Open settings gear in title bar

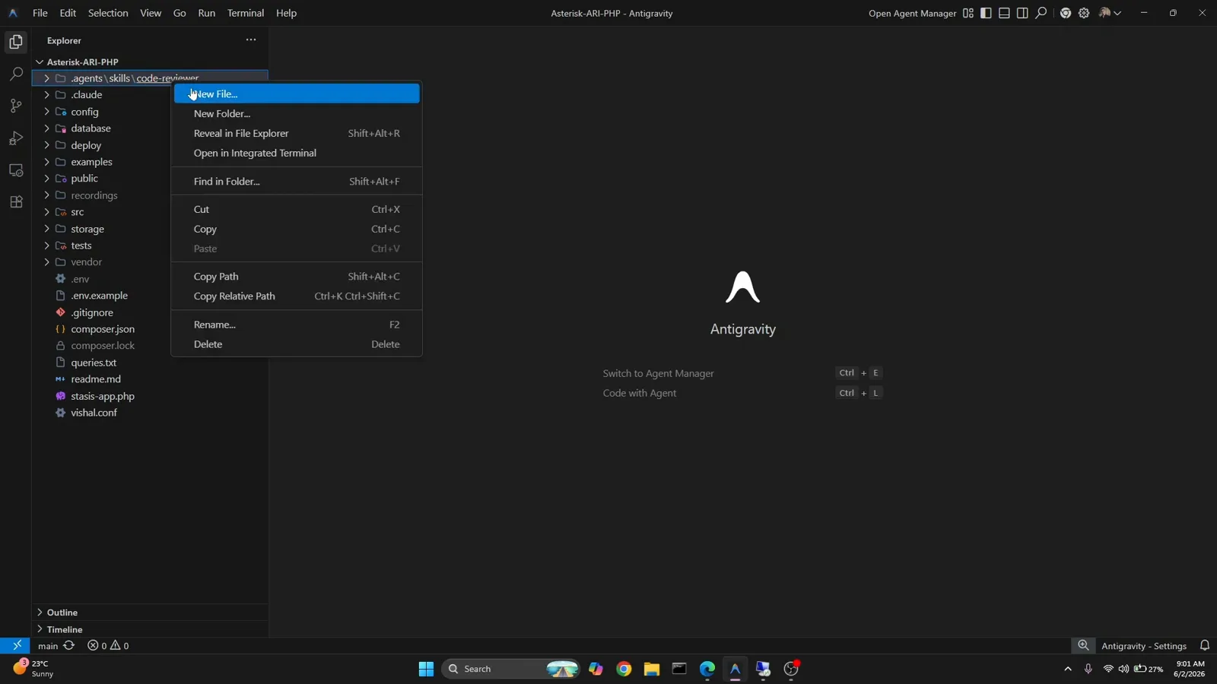pos(1085,13)
